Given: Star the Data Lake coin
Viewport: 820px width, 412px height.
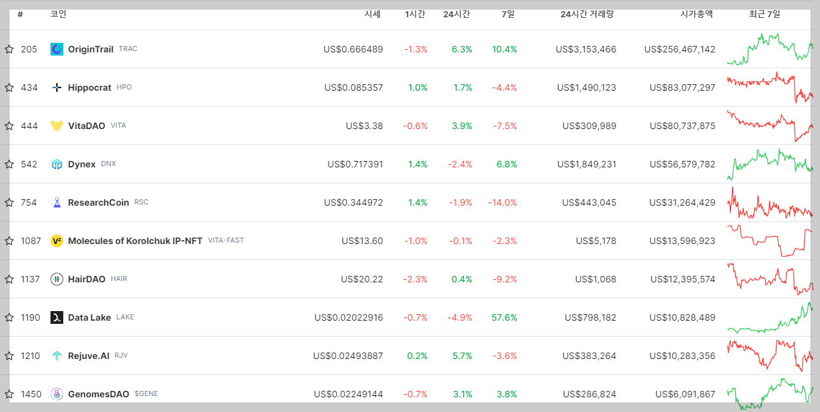Looking at the screenshot, I should pos(9,317).
